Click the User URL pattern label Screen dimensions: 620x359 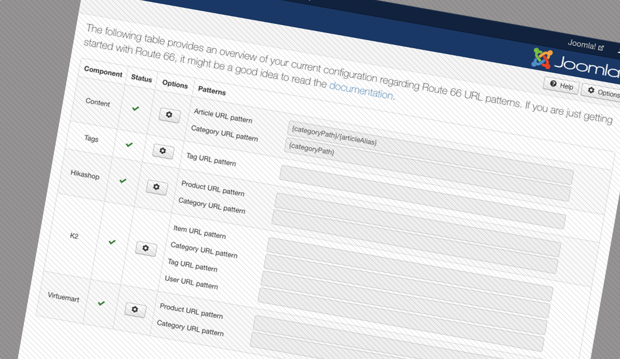[191, 282]
